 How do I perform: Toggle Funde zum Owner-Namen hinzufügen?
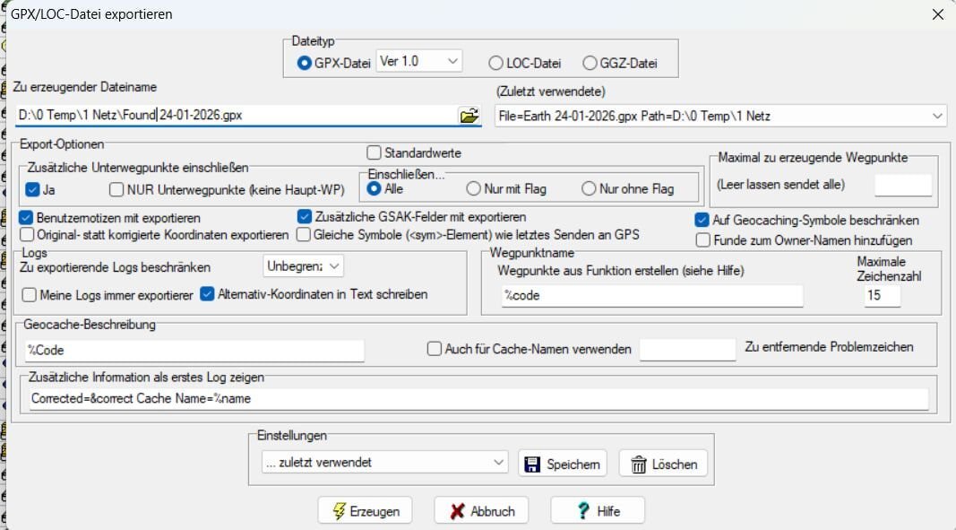(703, 240)
